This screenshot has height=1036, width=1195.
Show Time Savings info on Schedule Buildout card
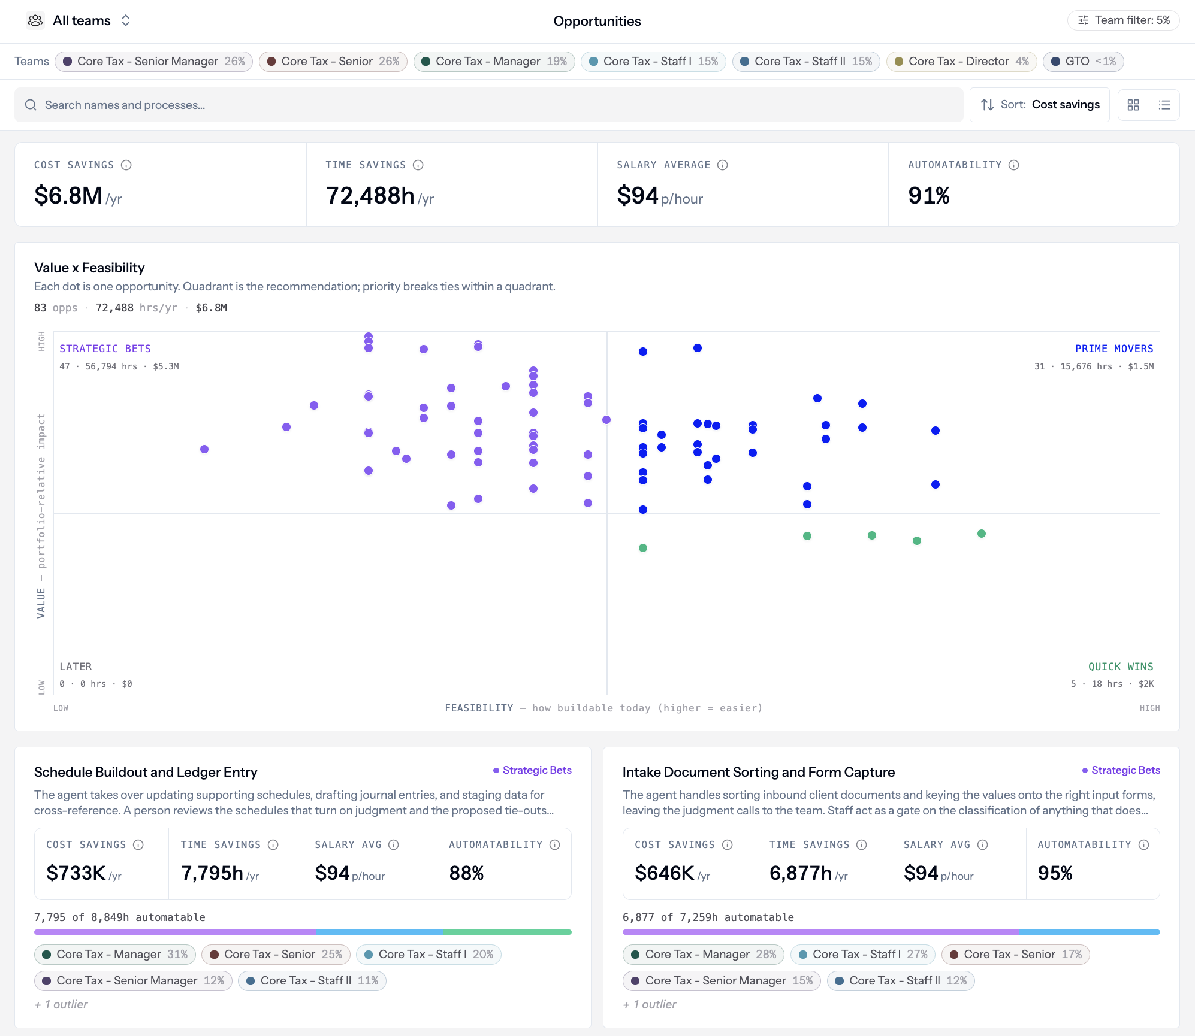(x=273, y=844)
